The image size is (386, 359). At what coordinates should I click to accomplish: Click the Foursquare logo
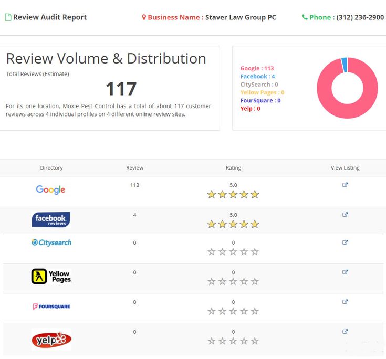[51, 307]
